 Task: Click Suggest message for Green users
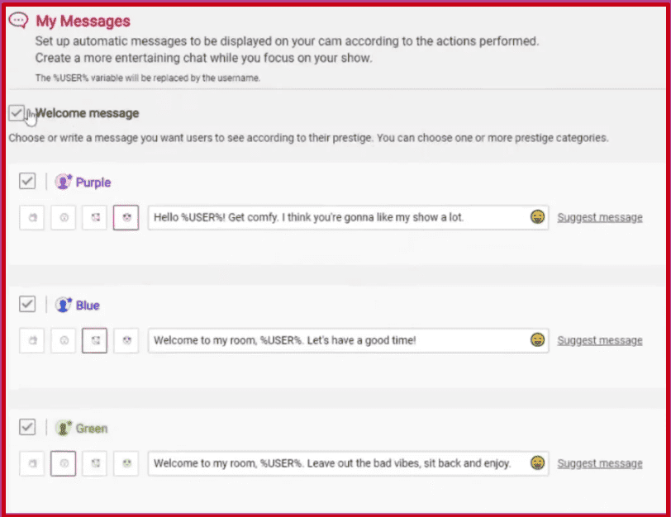pyautogui.click(x=599, y=463)
